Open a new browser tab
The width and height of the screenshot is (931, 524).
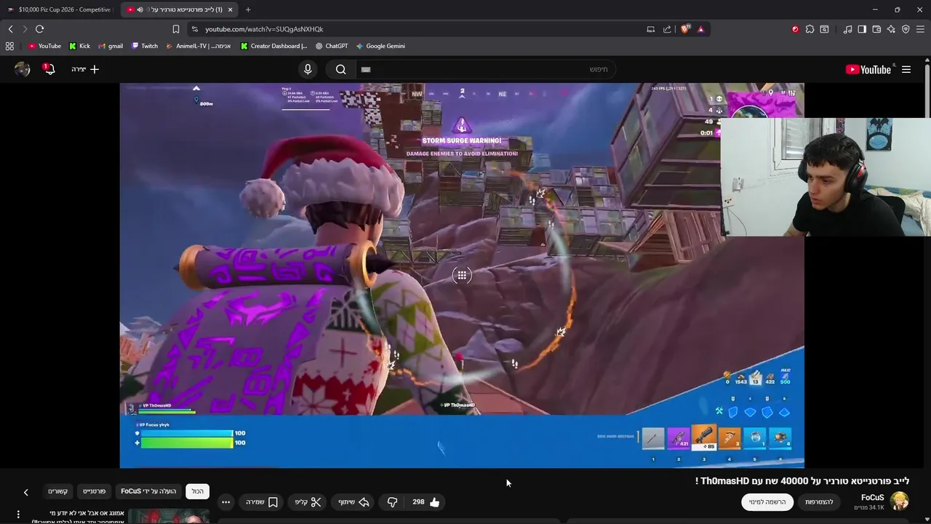click(248, 9)
